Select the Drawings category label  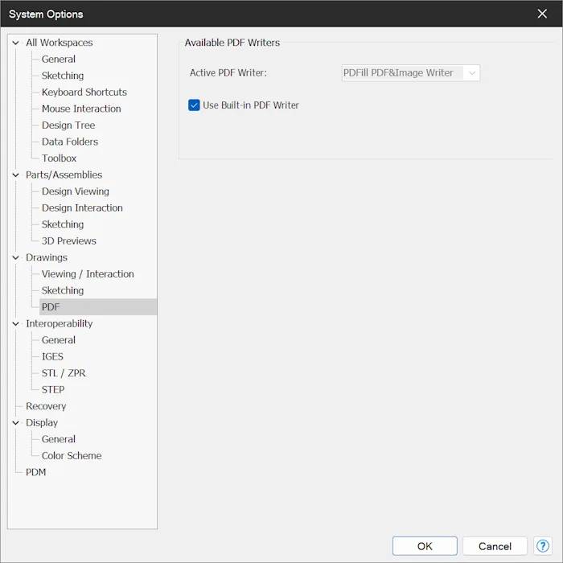pyautogui.click(x=47, y=257)
